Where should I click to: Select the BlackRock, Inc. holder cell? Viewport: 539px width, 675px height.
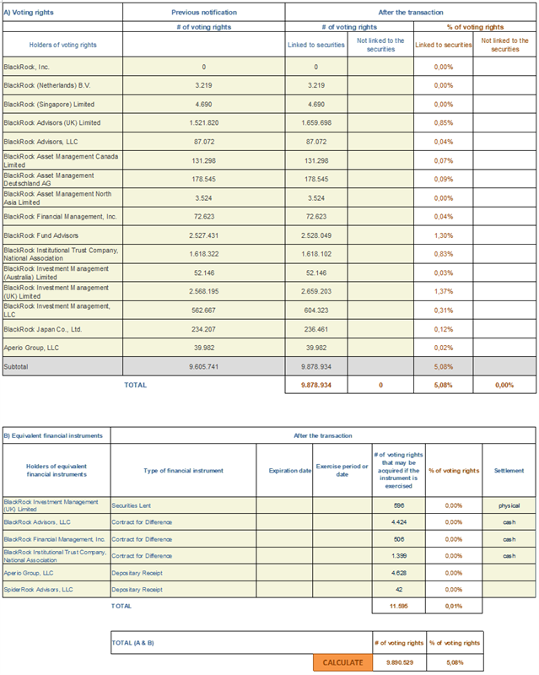coord(63,67)
